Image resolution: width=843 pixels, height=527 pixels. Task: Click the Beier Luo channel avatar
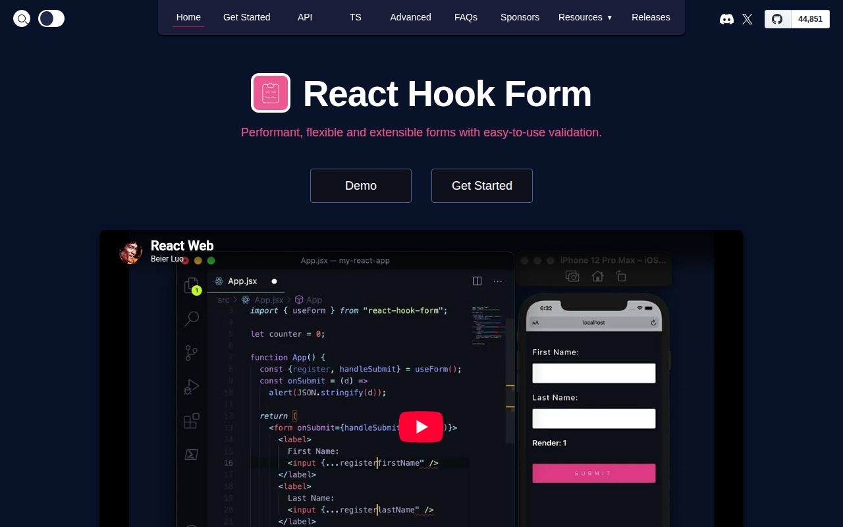pyautogui.click(x=131, y=252)
